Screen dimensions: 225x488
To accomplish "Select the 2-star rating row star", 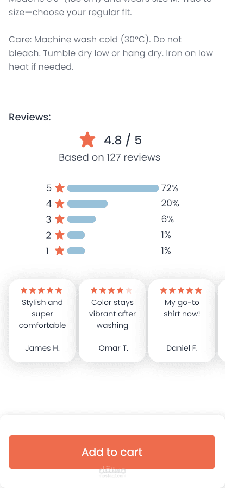I will 59,235.
